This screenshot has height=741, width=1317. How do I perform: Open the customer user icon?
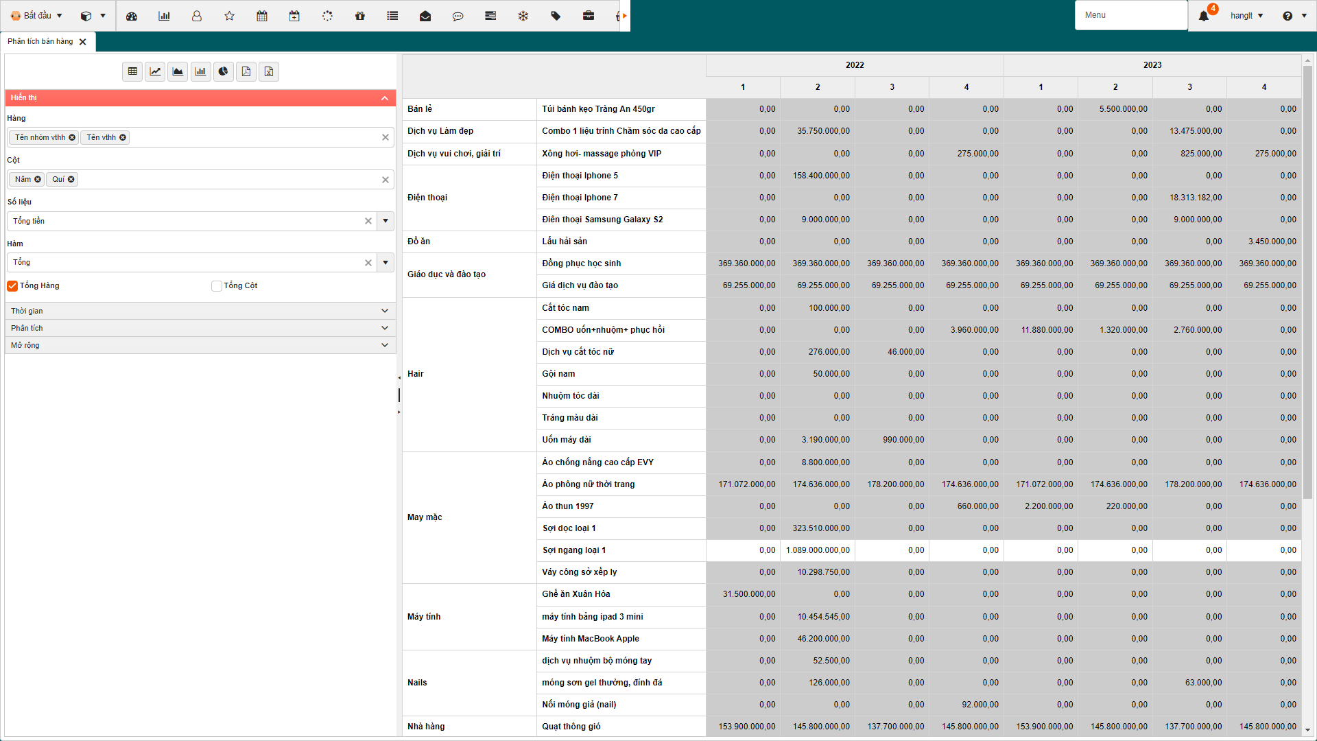pos(197,16)
